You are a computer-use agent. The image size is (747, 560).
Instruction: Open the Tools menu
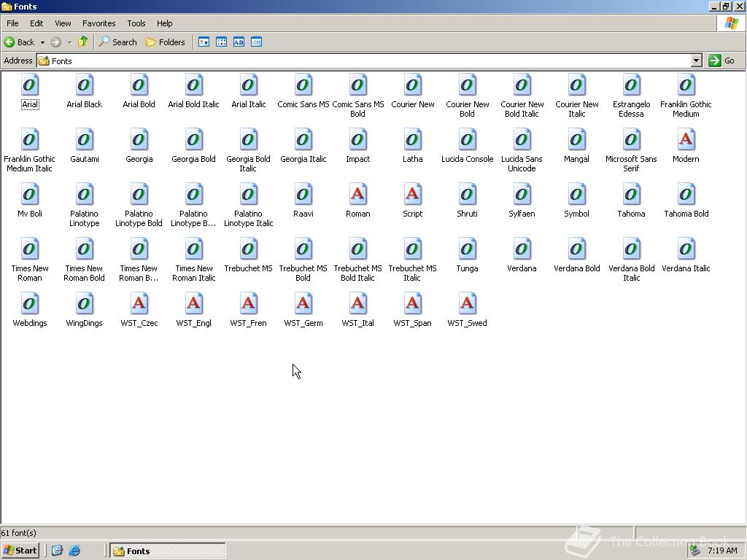click(x=136, y=23)
